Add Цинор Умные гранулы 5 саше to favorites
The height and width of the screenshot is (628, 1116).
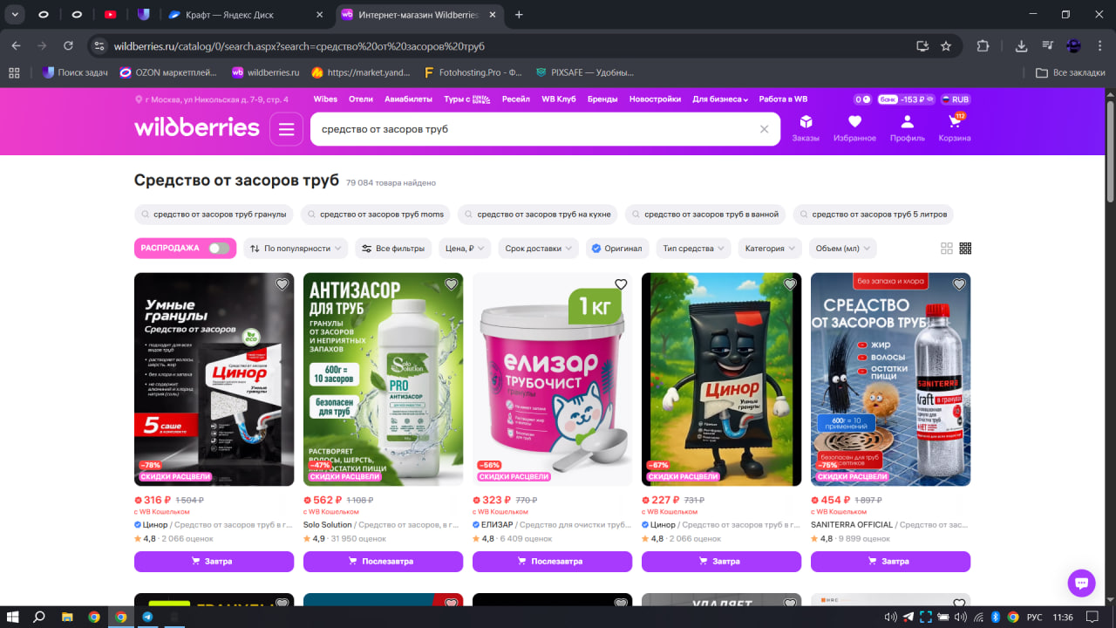[282, 284]
